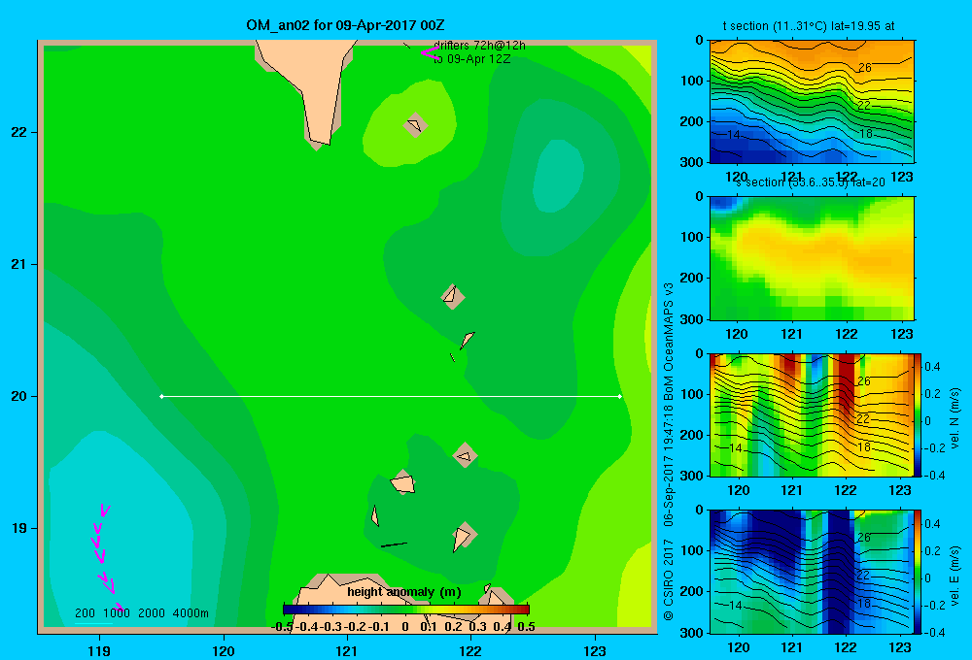The height and width of the screenshot is (660, 972).
Task: Click latitude label 20 on the main map
Action: 19,396
